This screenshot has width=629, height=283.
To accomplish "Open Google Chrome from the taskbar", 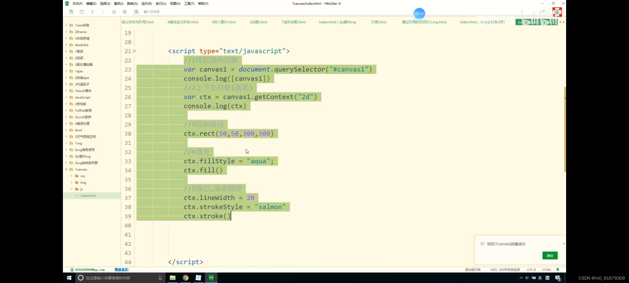I will point(186,278).
